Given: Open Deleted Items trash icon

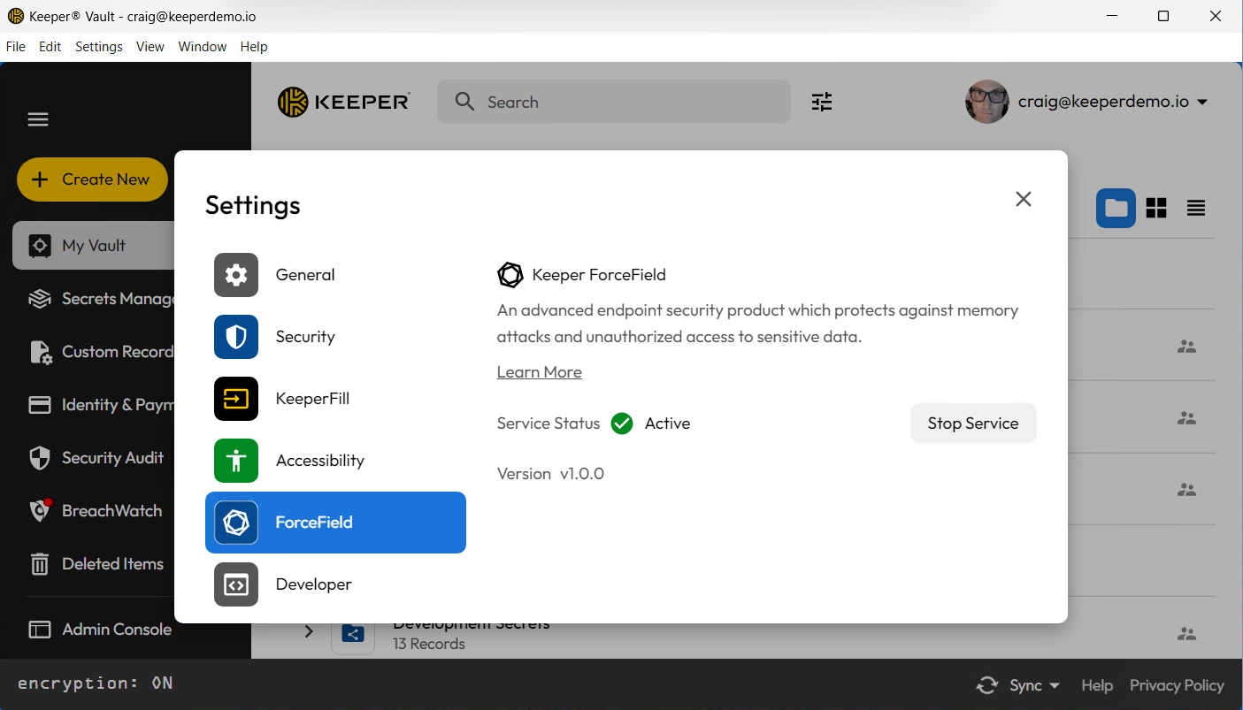Looking at the screenshot, I should point(40,564).
